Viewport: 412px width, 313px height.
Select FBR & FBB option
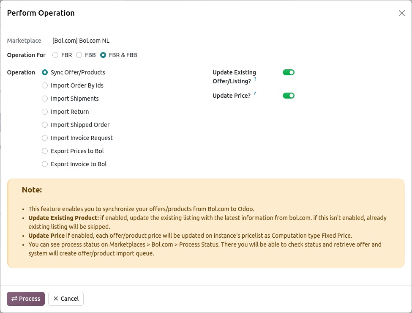coord(103,55)
